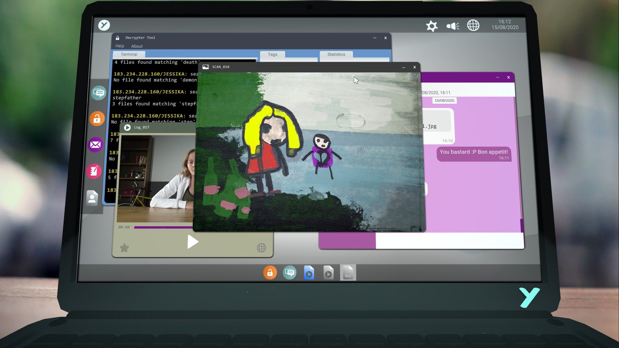This screenshot has height=348, width=619.
Task: Click the .jpg attachment in chat
Action: [436, 121]
